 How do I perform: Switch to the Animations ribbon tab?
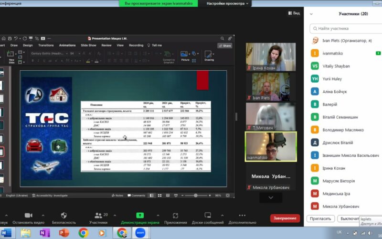(67, 45)
